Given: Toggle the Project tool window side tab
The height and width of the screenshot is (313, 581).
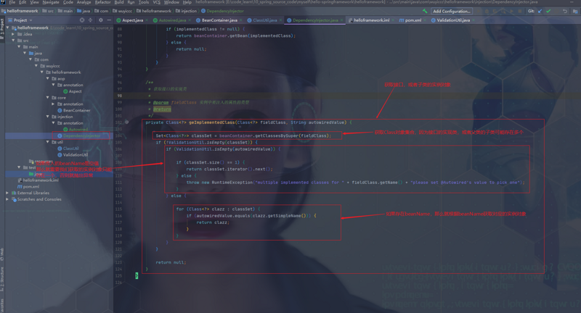Looking at the screenshot, I should click(x=2, y=28).
